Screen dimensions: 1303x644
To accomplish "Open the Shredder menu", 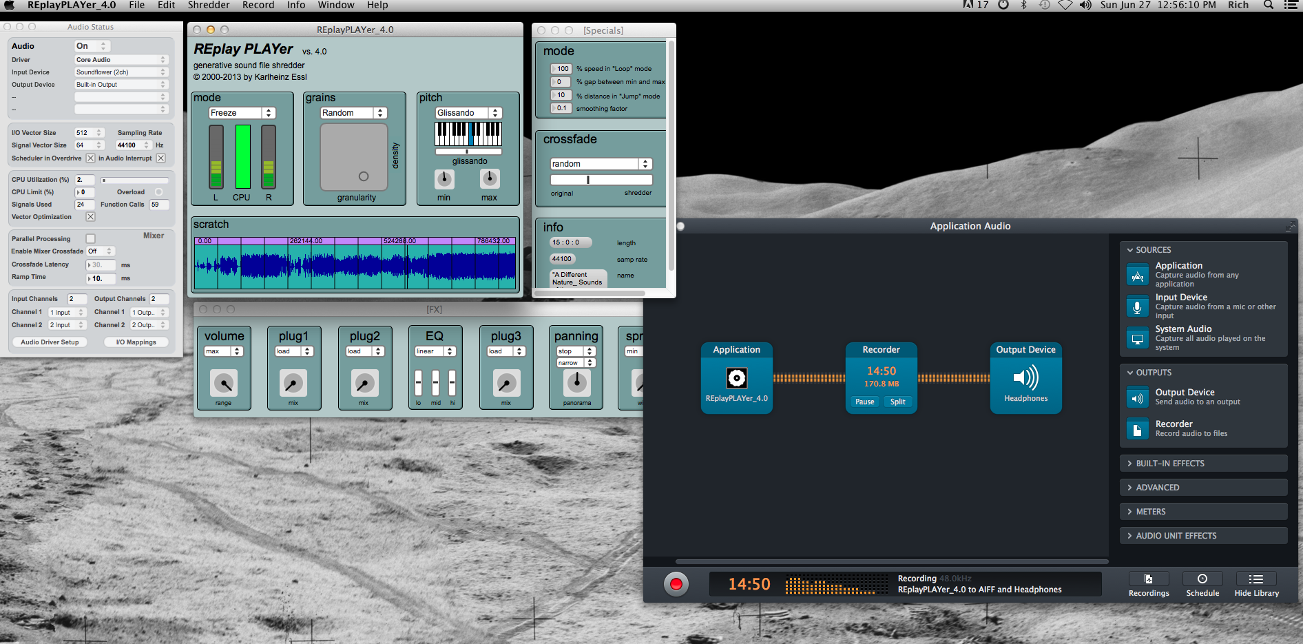I will (x=208, y=6).
